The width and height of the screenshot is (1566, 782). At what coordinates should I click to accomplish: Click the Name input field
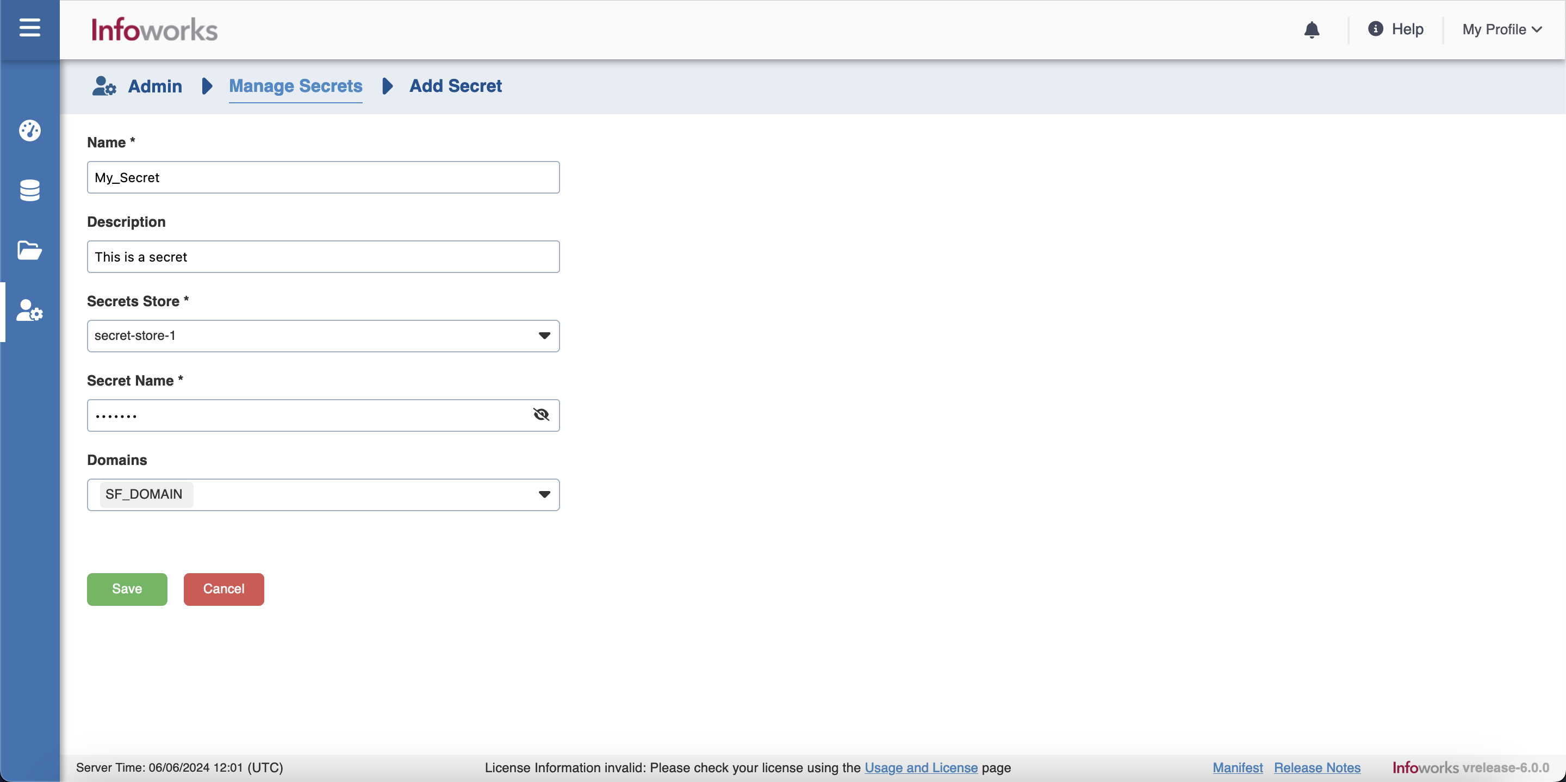click(324, 177)
